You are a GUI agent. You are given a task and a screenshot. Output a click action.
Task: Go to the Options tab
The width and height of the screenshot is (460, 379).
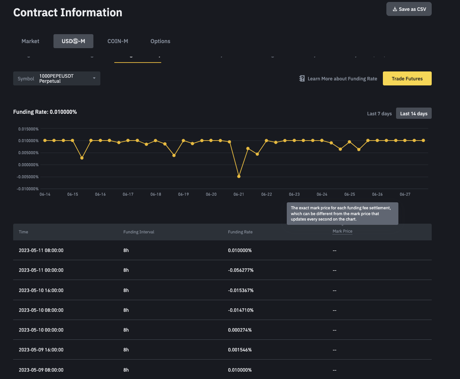click(160, 41)
